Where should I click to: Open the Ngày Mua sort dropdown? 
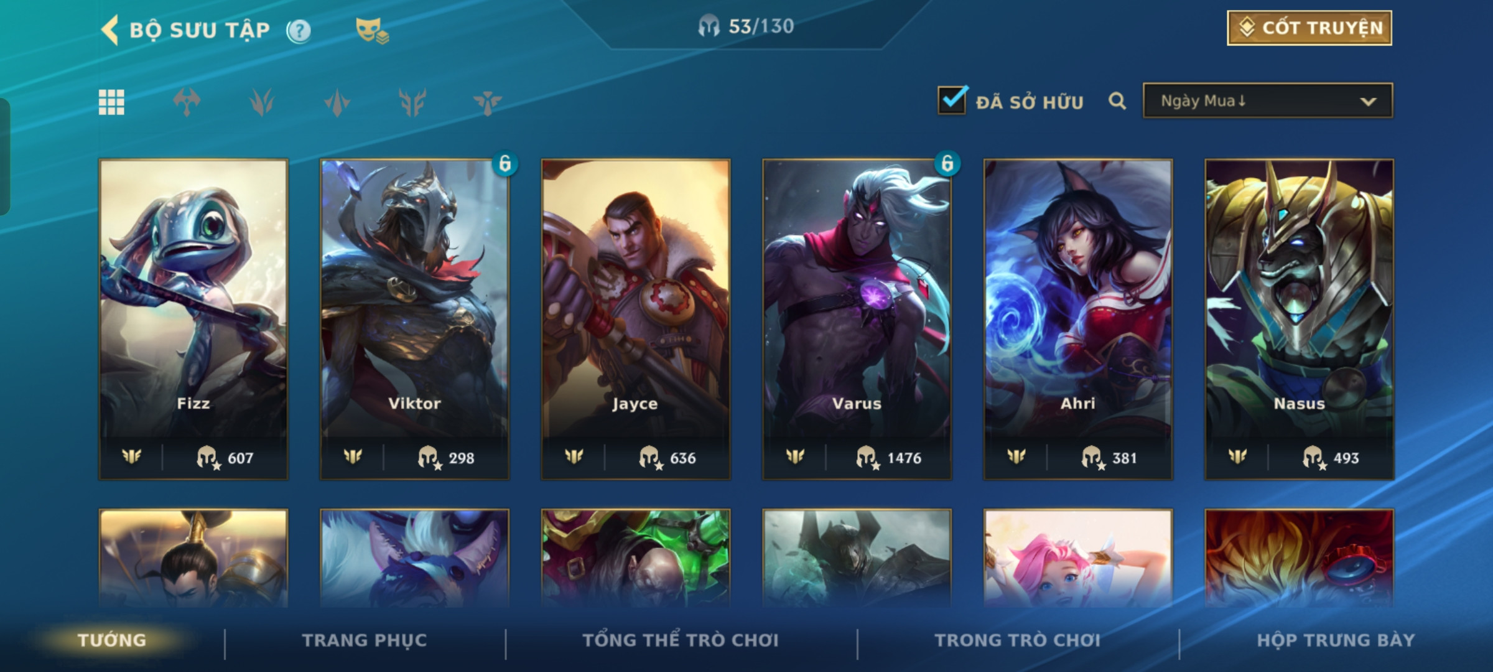coord(1268,101)
